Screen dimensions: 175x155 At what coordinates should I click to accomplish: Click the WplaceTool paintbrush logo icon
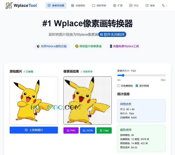tap(9, 5)
